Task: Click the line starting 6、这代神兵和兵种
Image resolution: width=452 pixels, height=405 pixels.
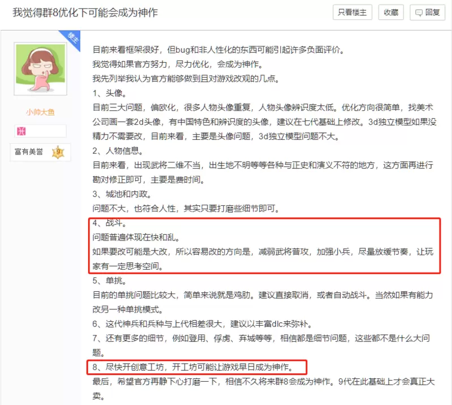Action: (x=203, y=324)
